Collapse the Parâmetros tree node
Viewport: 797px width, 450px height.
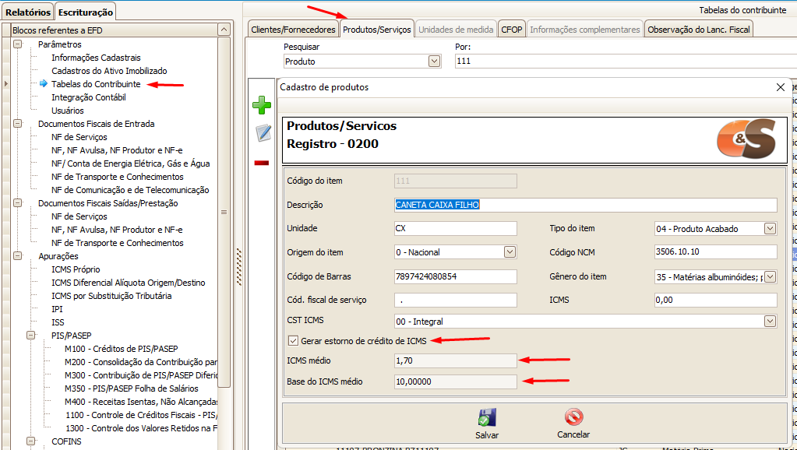coord(17,44)
